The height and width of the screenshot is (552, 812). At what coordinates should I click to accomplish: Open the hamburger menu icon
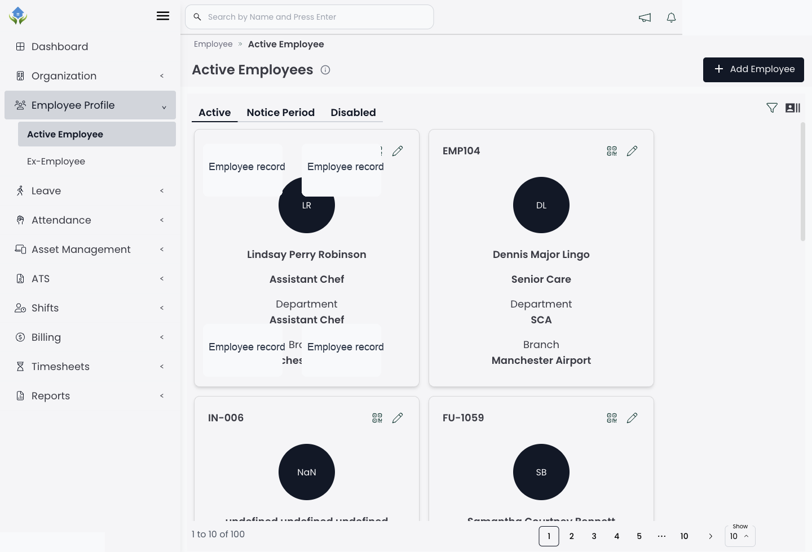(163, 16)
